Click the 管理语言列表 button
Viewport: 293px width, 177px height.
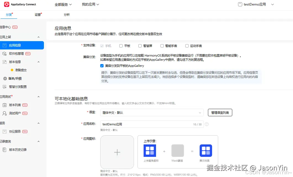(220, 112)
